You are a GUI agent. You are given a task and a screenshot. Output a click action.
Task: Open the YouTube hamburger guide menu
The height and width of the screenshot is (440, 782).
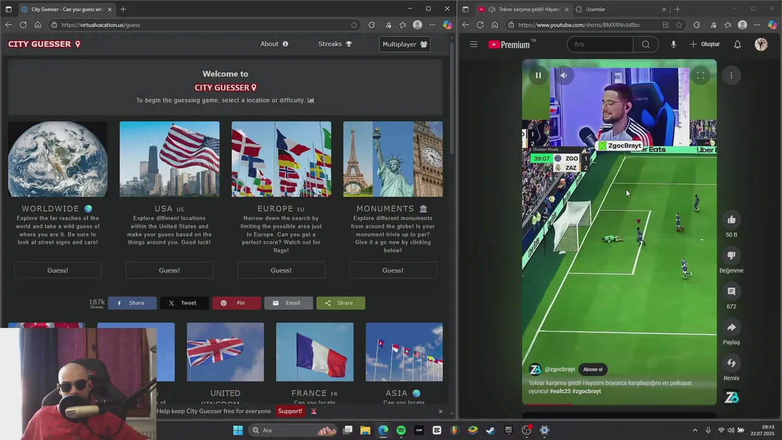pyautogui.click(x=473, y=44)
